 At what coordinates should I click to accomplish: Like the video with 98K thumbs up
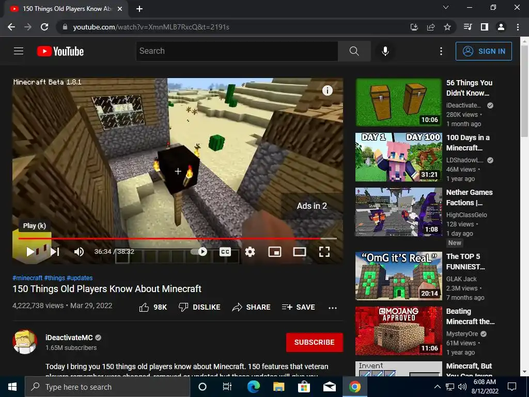click(153, 307)
